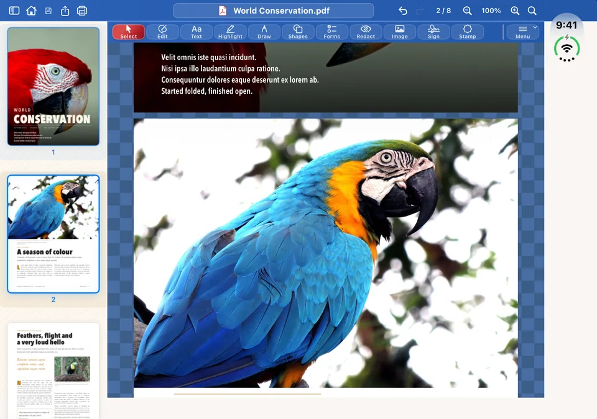Select page 2 thumbnail 'A season of colour'
Image resolution: width=597 pixels, height=419 pixels.
(x=53, y=234)
